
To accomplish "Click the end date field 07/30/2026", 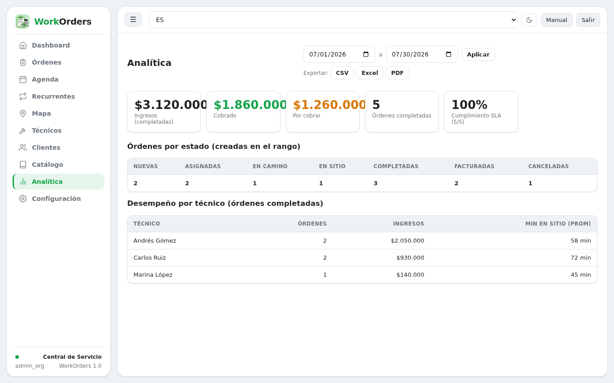I will [x=422, y=54].
